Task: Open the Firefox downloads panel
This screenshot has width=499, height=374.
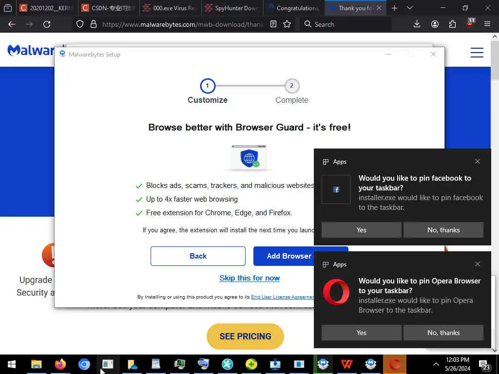Action: pyautogui.click(x=417, y=24)
